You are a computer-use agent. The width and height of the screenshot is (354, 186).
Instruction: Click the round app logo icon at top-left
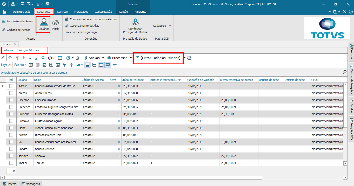click(4, 4)
